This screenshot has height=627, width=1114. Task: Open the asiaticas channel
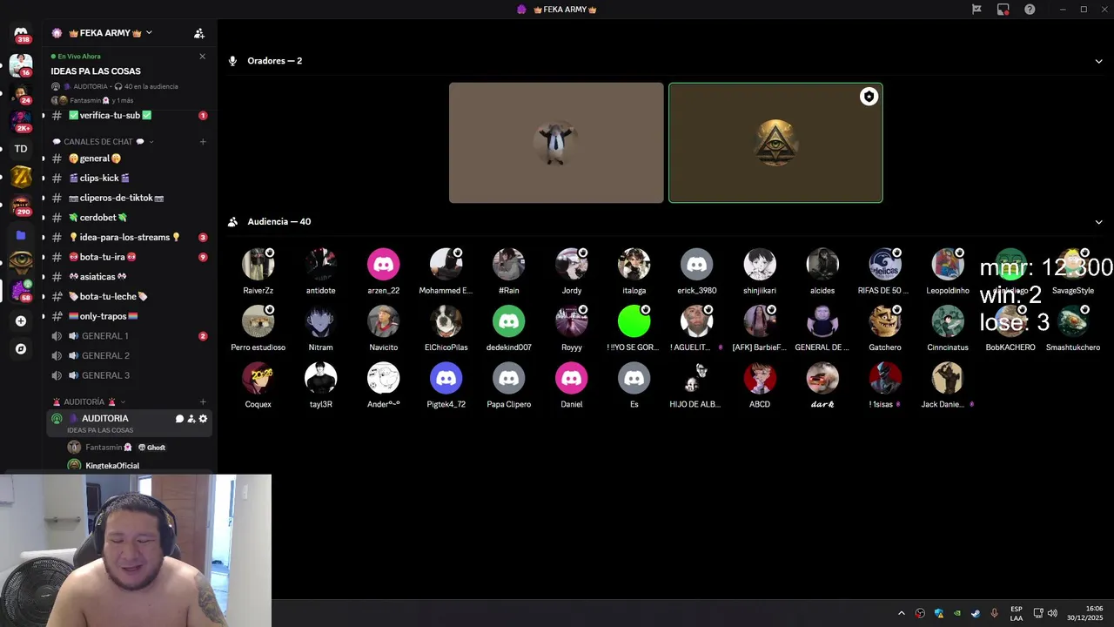click(129, 276)
